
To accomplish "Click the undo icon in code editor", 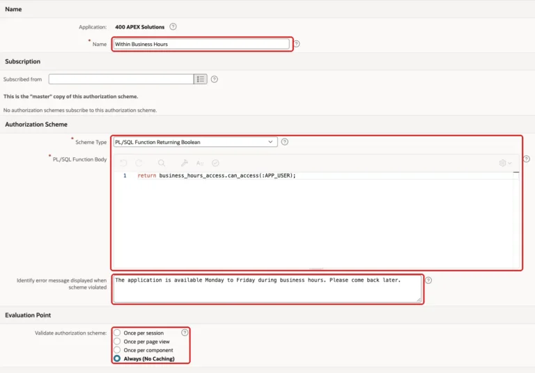I will (123, 163).
